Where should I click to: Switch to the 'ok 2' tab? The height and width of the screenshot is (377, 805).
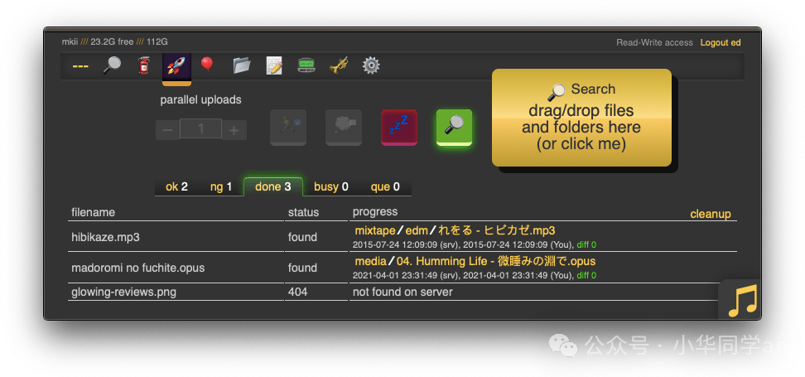(x=176, y=187)
